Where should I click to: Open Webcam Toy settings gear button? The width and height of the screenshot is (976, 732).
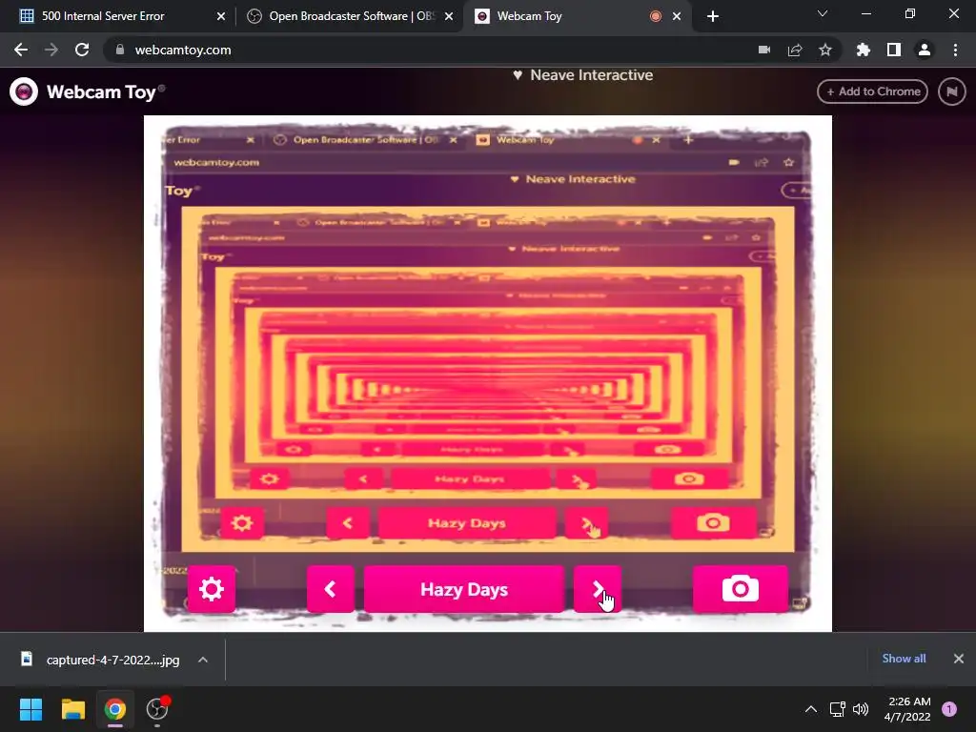click(x=211, y=589)
